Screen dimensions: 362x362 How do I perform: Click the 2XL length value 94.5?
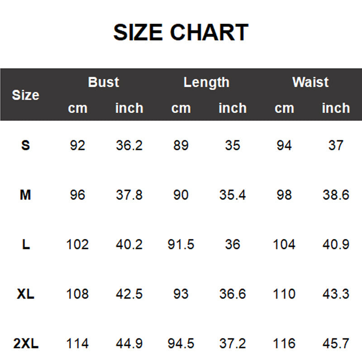tap(181, 344)
